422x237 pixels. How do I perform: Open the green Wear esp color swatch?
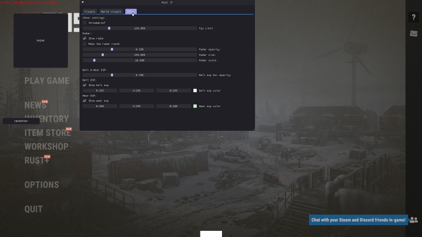tap(195, 106)
